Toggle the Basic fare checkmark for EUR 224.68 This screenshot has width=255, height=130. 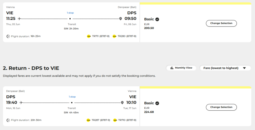coord(157,103)
